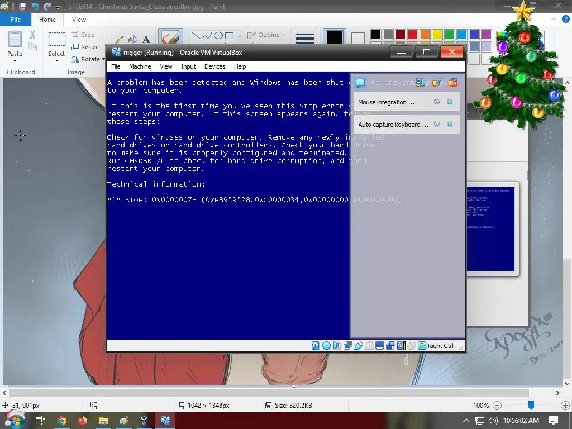
Task: Select Color 1 black swatch box
Action: [x=334, y=36]
